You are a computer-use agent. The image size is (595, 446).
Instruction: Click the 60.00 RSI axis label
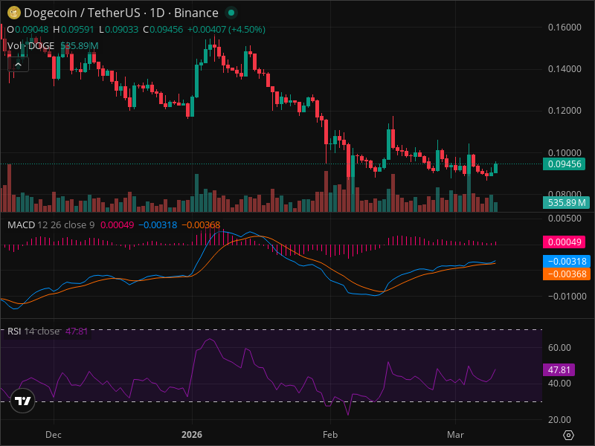(559, 348)
